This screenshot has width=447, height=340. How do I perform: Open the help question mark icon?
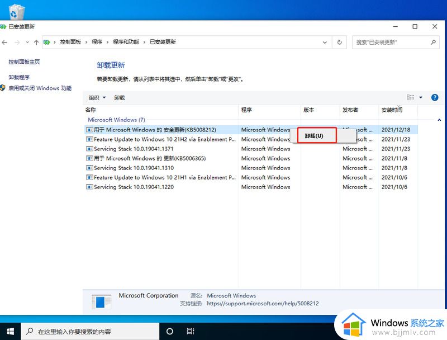click(x=435, y=97)
